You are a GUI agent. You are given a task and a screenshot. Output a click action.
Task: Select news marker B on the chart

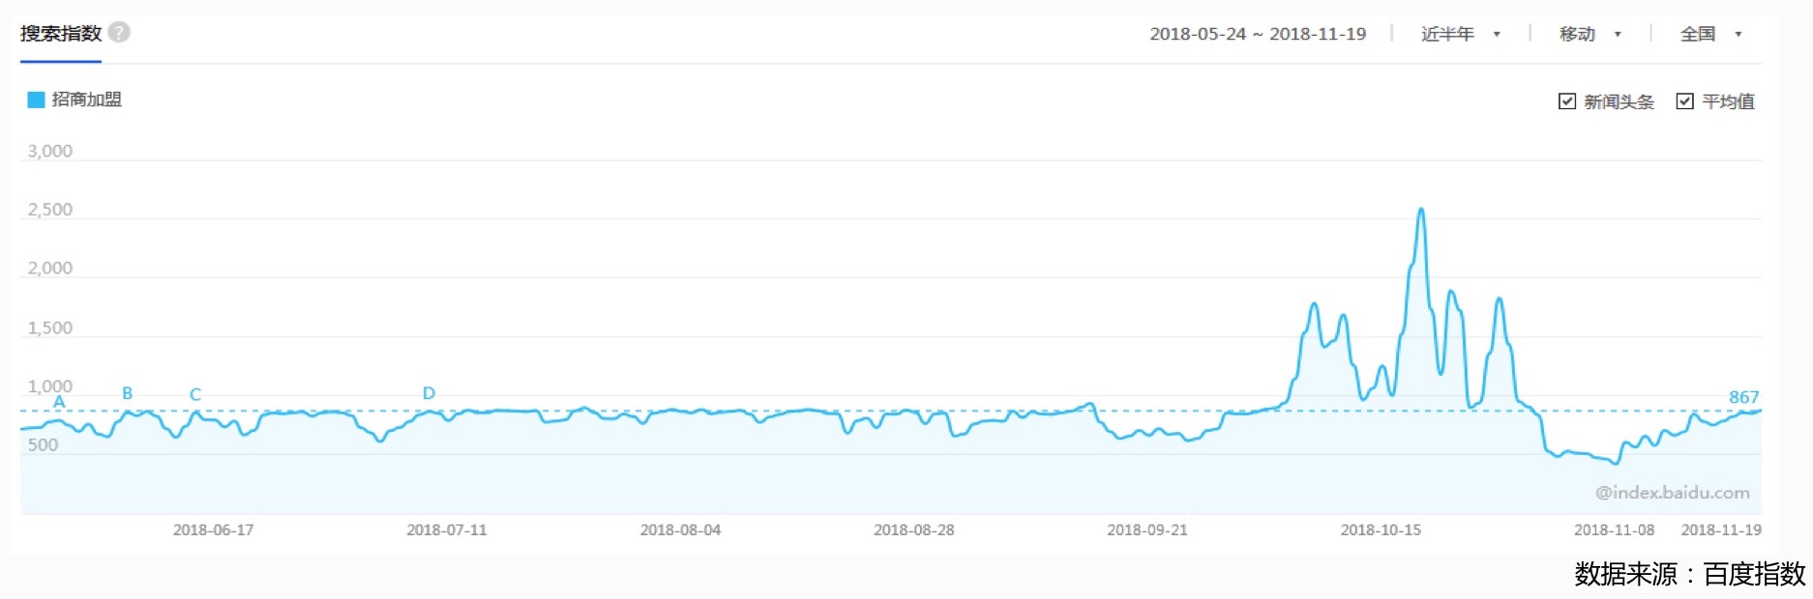[127, 393]
